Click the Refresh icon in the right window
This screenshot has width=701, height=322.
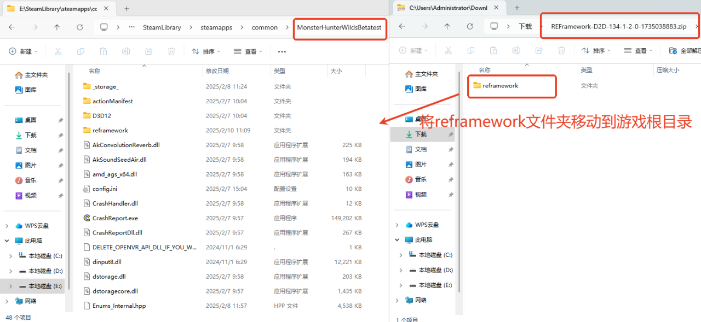(471, 26)
